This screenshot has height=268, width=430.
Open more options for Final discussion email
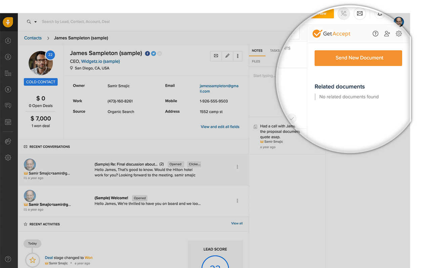(237, 167)
